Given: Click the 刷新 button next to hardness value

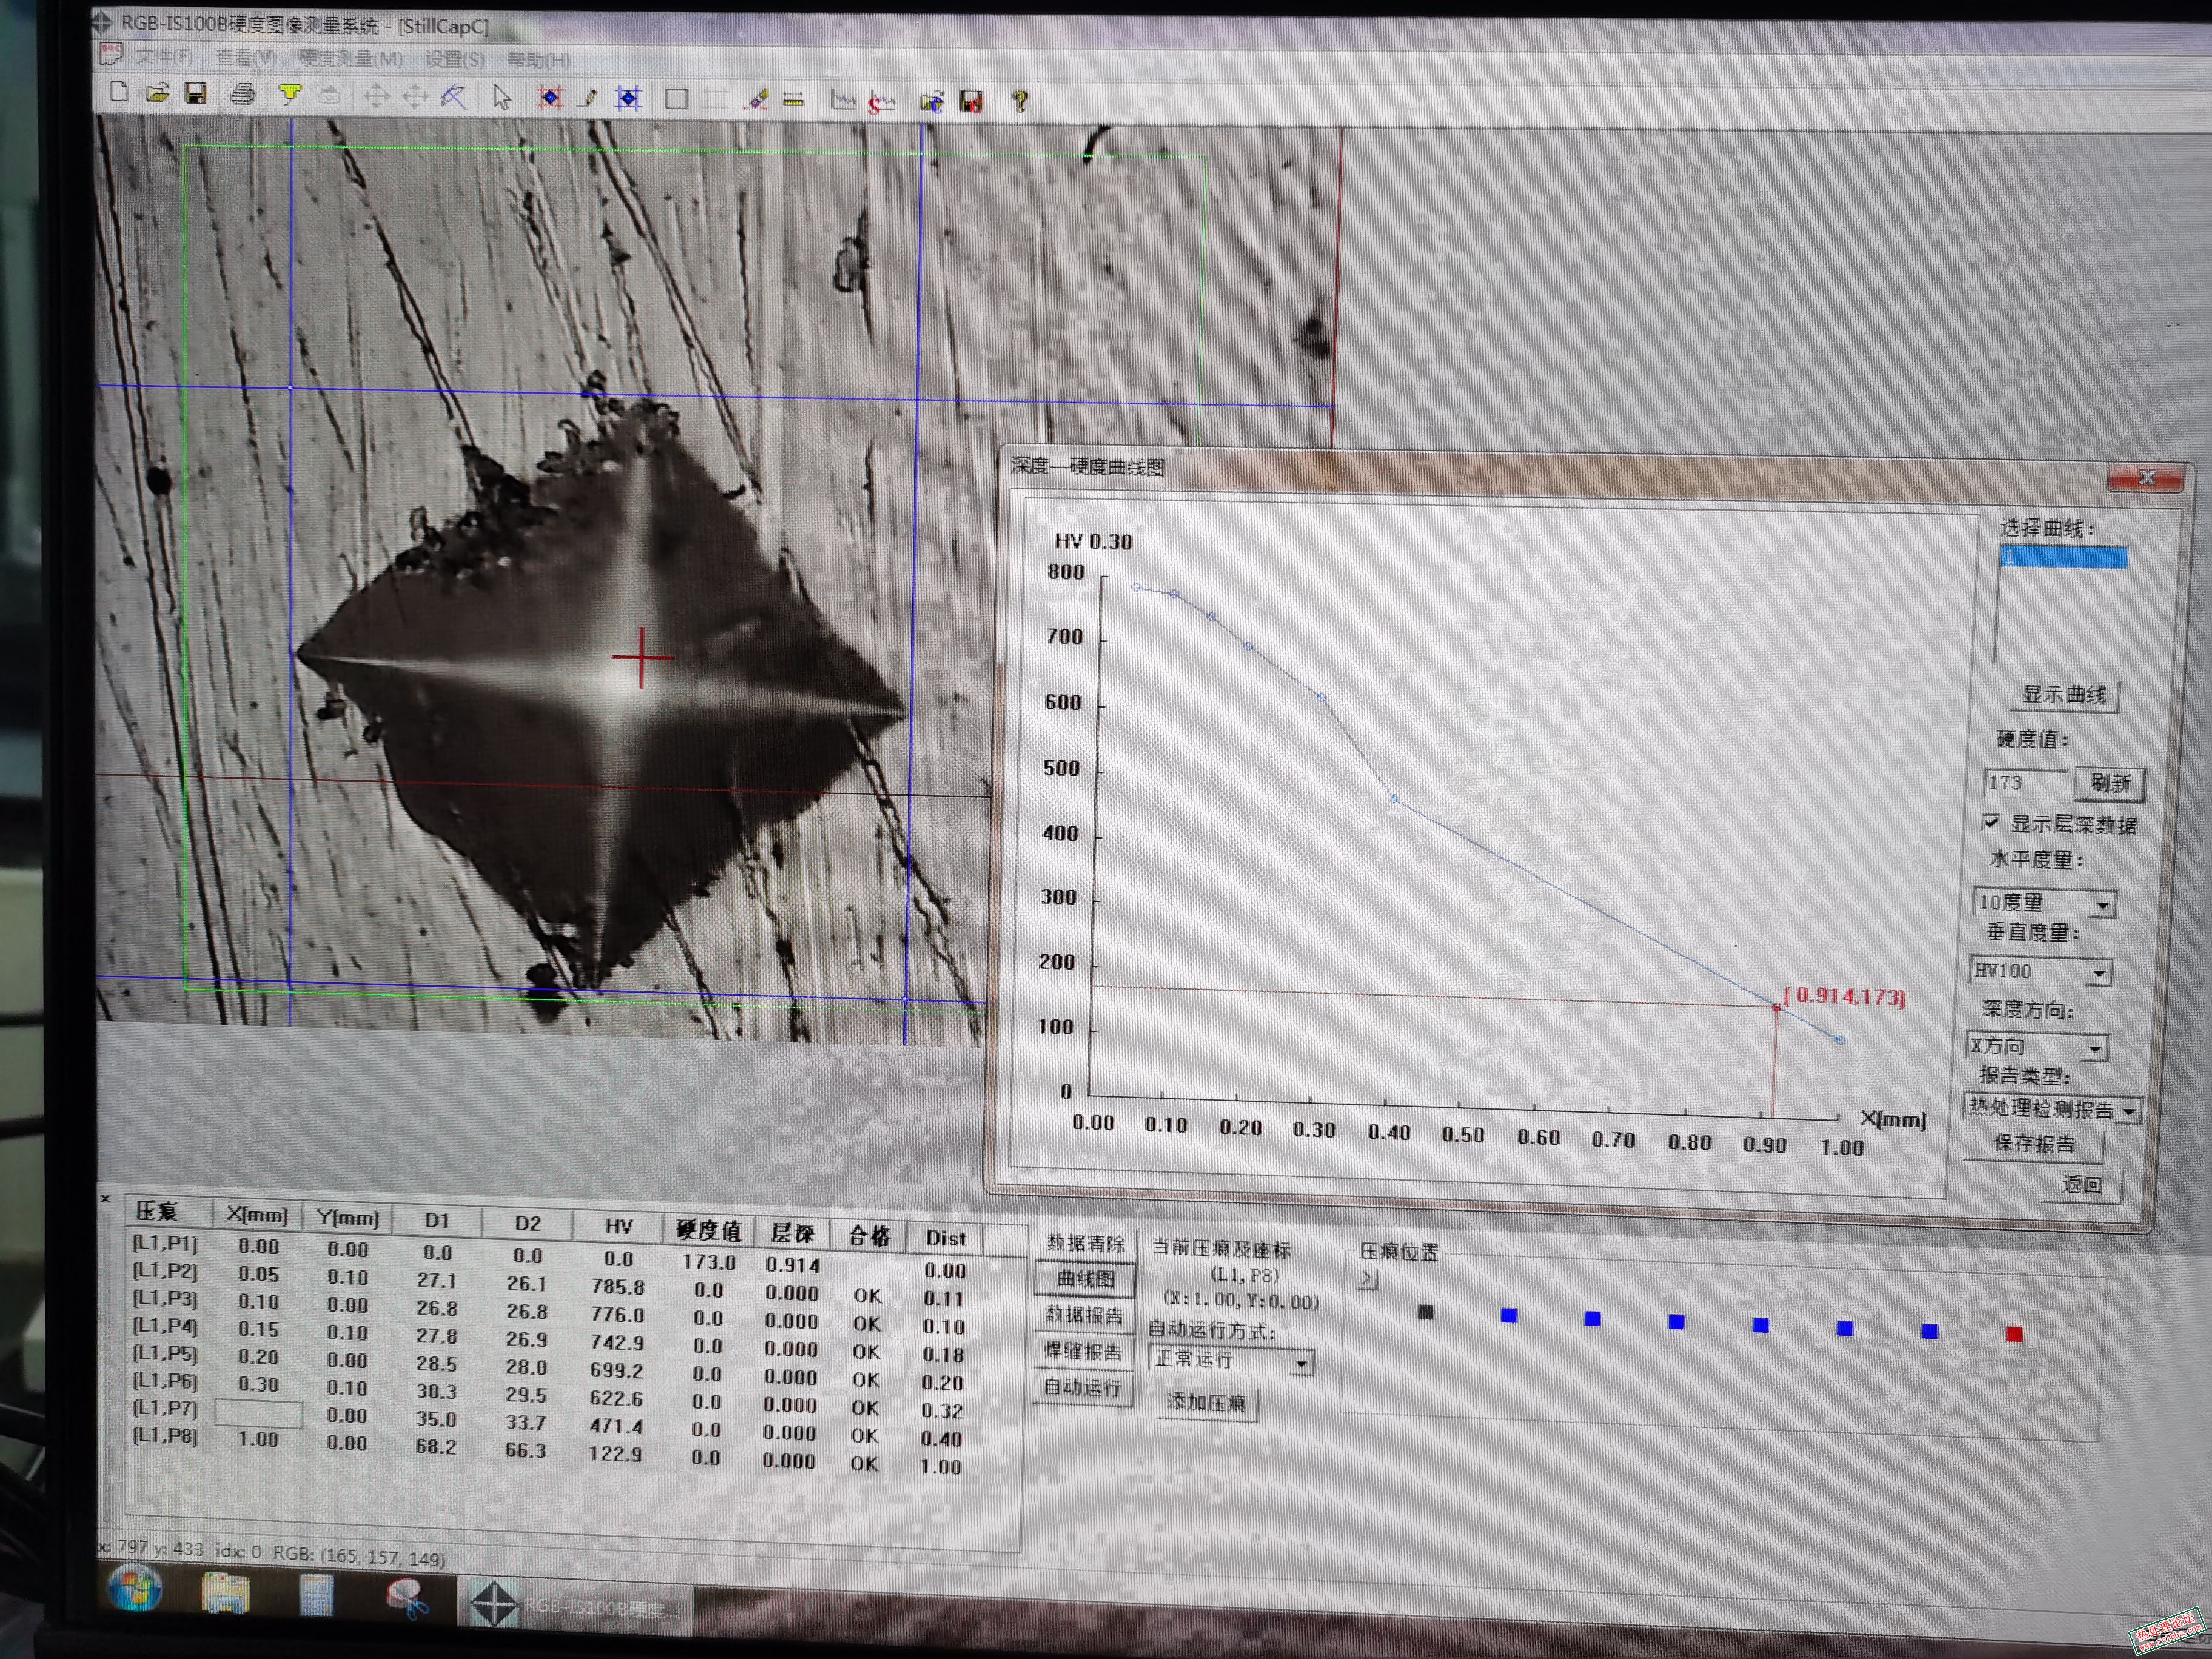Looking at the screenshot, I should (2109, 783).
